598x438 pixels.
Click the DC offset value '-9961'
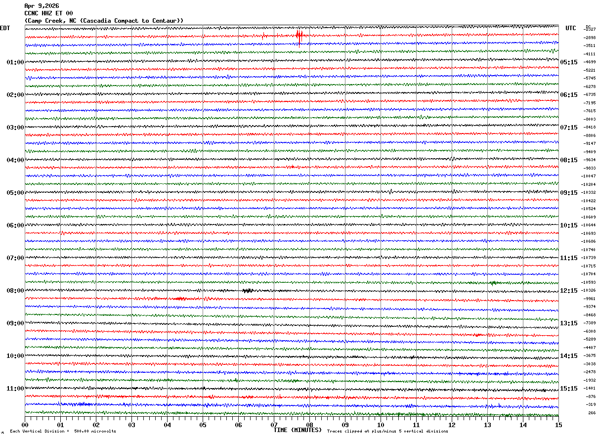click(590, 299)
